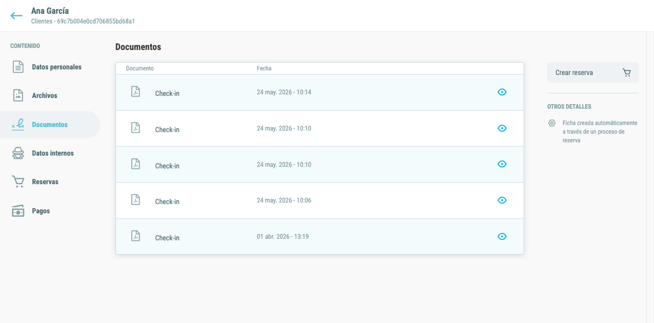Click the Ana García title

50,11
